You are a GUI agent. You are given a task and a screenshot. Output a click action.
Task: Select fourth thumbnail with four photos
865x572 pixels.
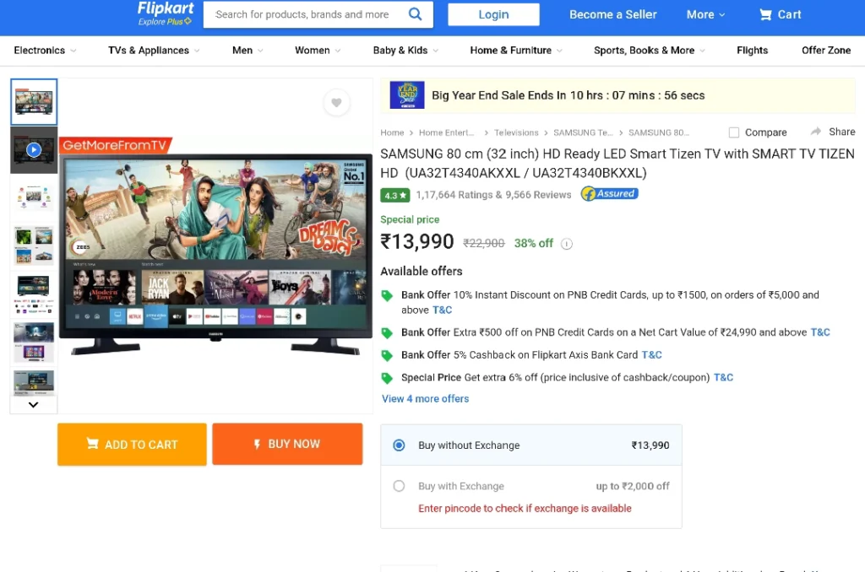click(x=34, y=246)
